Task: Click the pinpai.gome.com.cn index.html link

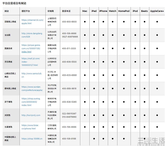Action: click(31, 48)
